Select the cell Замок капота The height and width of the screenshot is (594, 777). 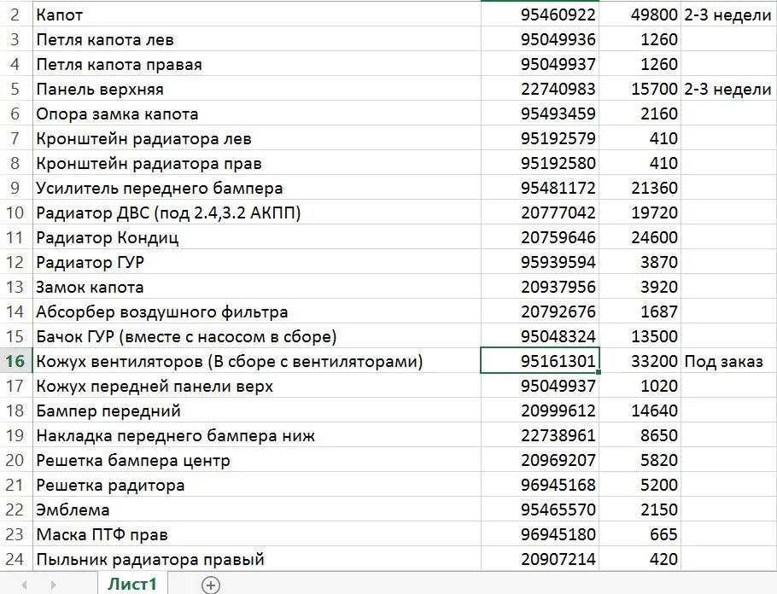point(257,287)
